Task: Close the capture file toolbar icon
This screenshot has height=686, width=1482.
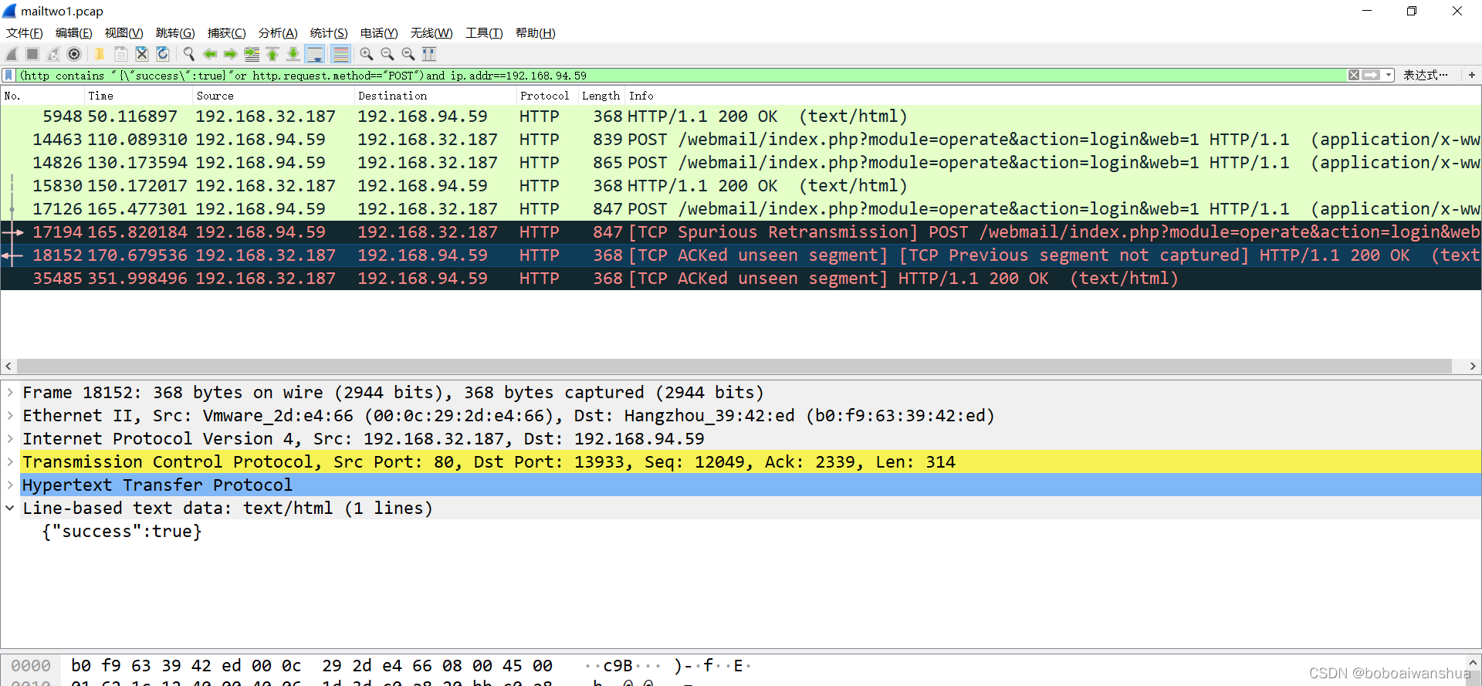Action: pos(141,54)
